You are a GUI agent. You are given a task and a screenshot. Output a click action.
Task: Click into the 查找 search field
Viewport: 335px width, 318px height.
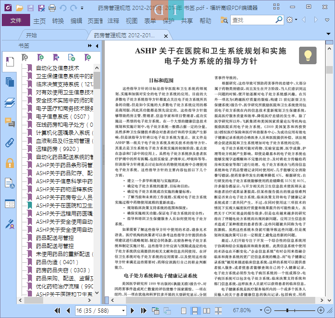click(x=253, y=20)
